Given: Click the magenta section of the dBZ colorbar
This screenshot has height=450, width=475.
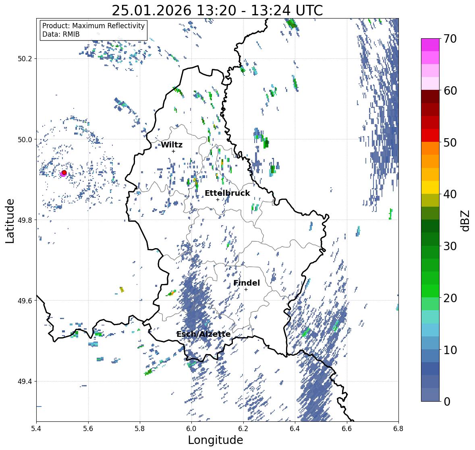Looking at the screenshot, I should [x=430, y=45].
